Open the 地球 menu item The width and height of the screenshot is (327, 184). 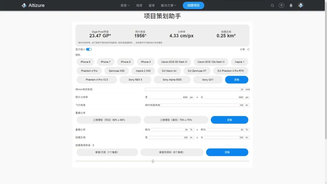point(139,5)
